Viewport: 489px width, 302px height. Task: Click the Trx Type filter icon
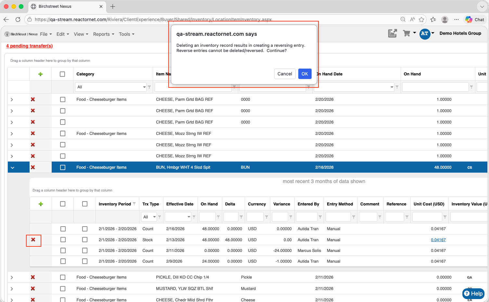[160, 217]
